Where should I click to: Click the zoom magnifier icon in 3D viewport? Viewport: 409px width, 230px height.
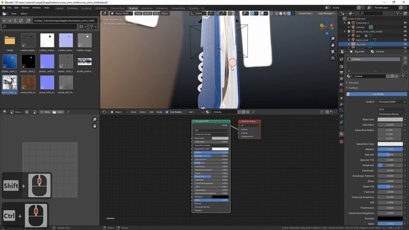(x=333, y=38)
